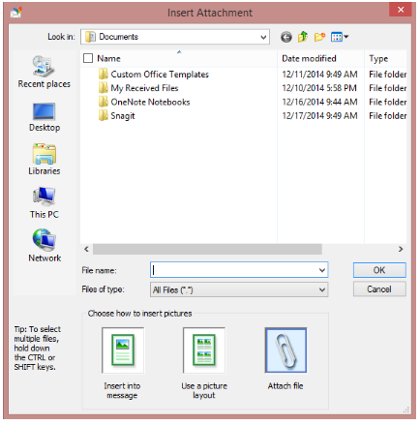Sort by the Name column header
Viewport: 420px width, 425px height.
(x=179, y=58)
